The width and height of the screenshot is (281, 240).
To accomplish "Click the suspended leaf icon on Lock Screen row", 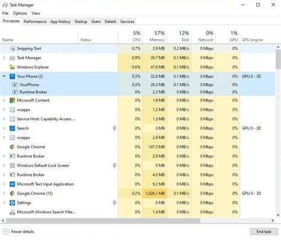I will (114, 165).
